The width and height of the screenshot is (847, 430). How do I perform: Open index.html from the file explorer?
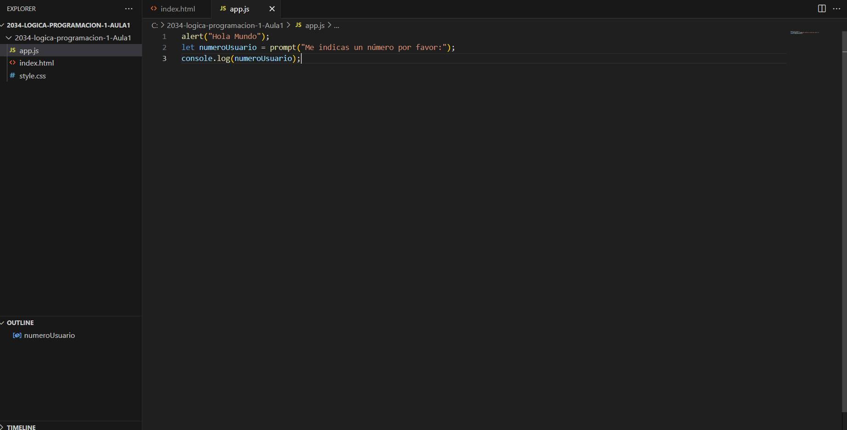(71, 63)
